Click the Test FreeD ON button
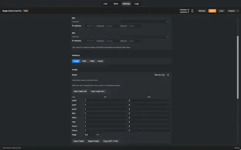Screen dimensions: 241x150 click(80, 91)
